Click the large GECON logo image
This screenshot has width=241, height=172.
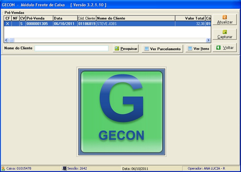[122, 112]
